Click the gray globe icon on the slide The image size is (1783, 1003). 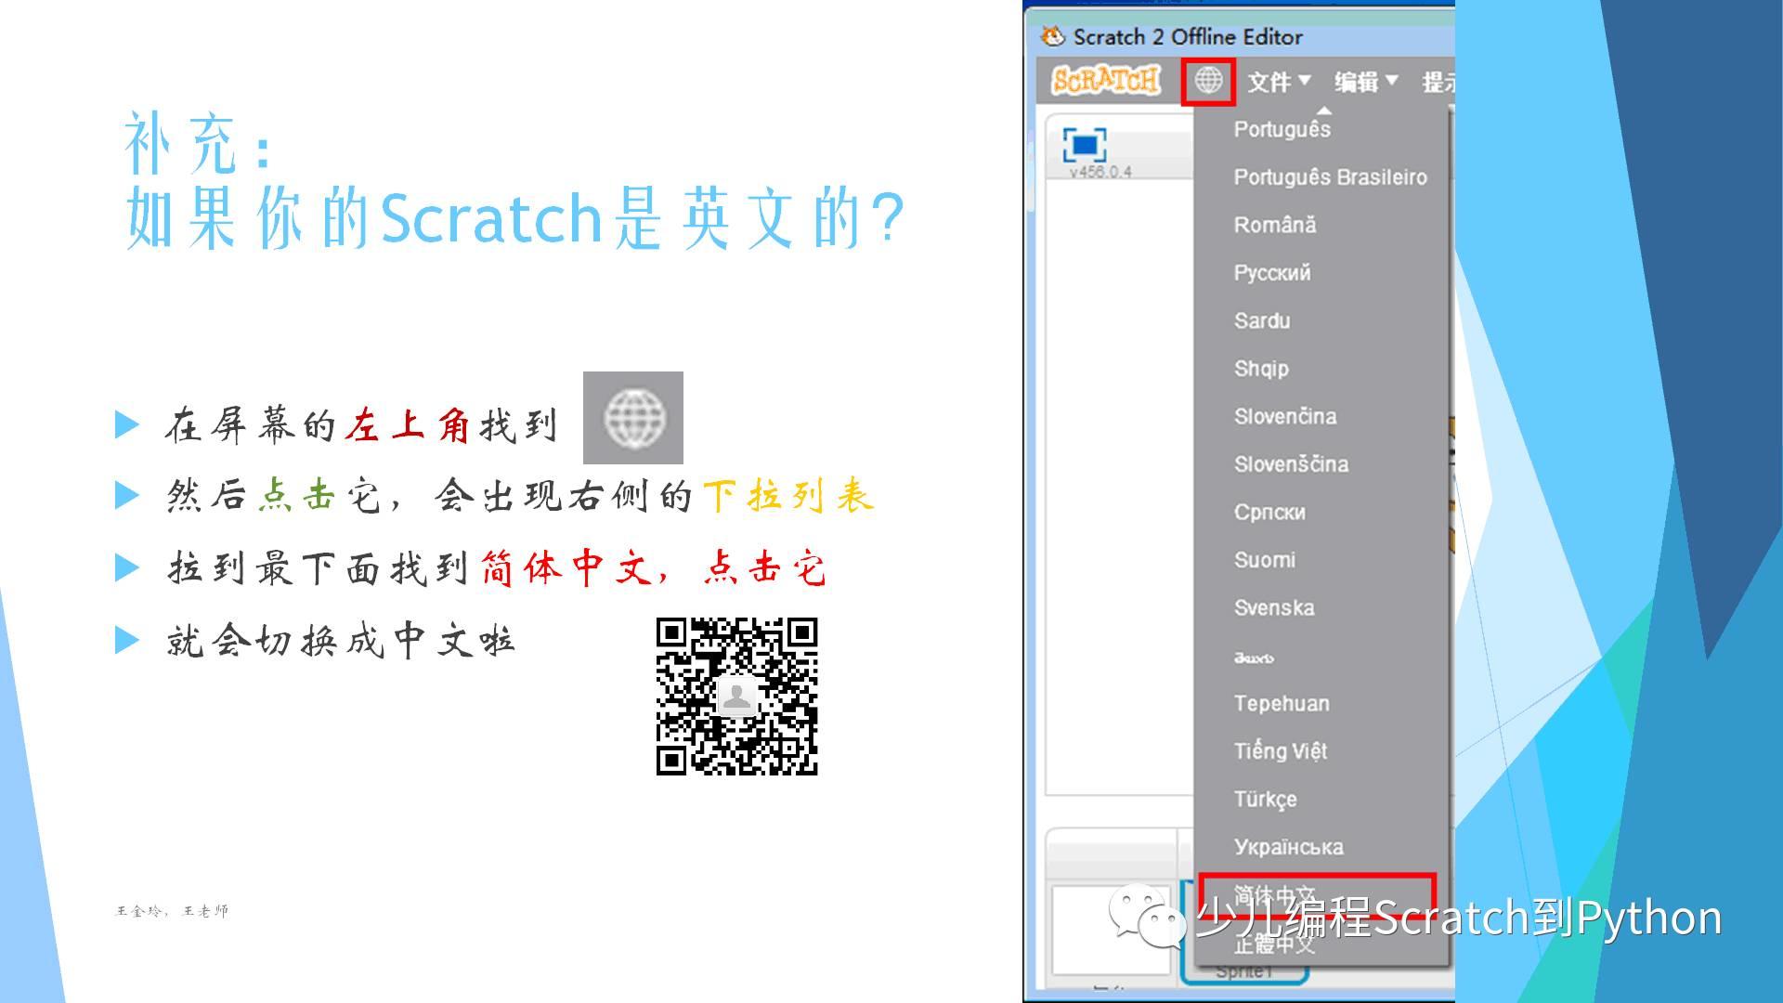coord(633,418)
